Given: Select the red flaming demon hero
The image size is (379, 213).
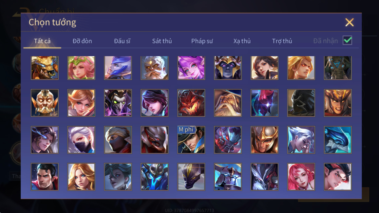Looking at the screenshot, I should pyautogui.click(x=191, y=103).
